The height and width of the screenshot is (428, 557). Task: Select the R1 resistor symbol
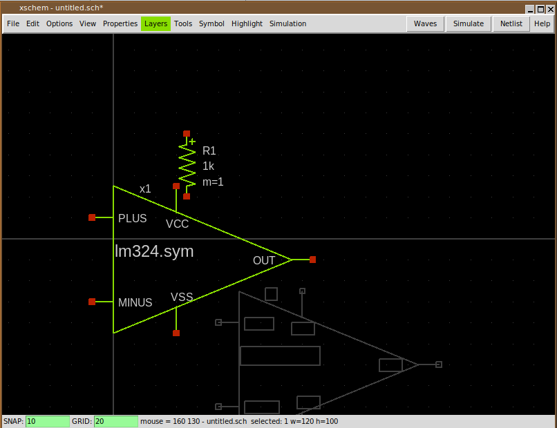tap(187, 165)
